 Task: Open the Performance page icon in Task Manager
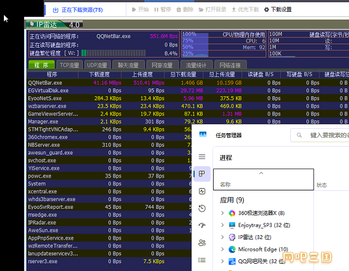coord(202,191)
